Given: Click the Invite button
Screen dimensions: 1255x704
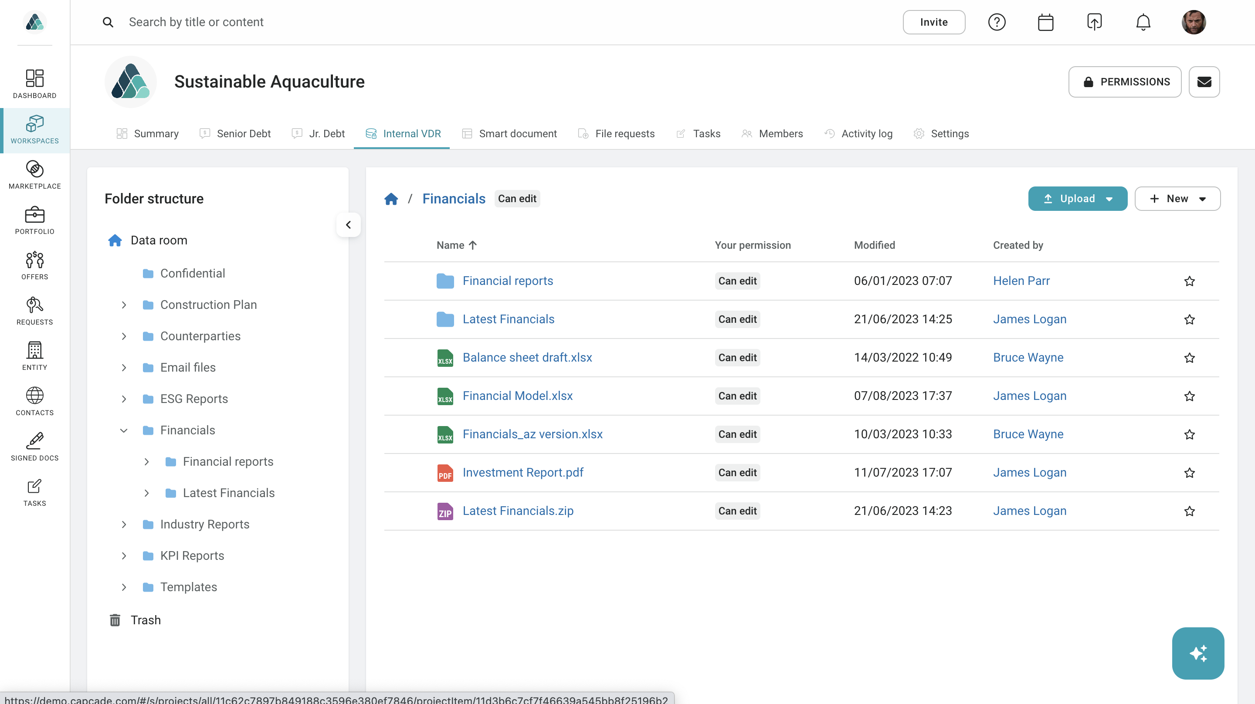Looking at the screenshot, I should click(933, 22).
